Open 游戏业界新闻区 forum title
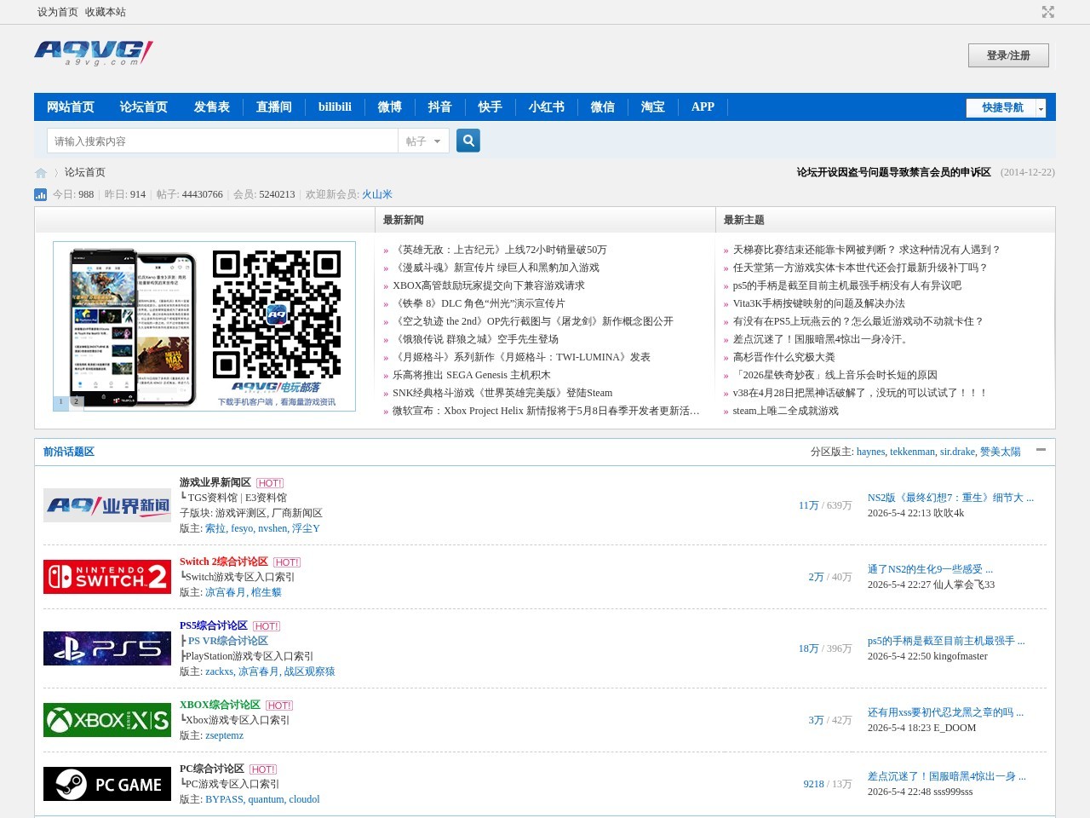Image resolution: width=1090 pixels, height=818 pixels. pos(215,482)
